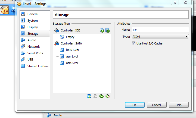Click the hard disk icon beside linux1.vdi
The image size is (196, 118).
[62, 50]
